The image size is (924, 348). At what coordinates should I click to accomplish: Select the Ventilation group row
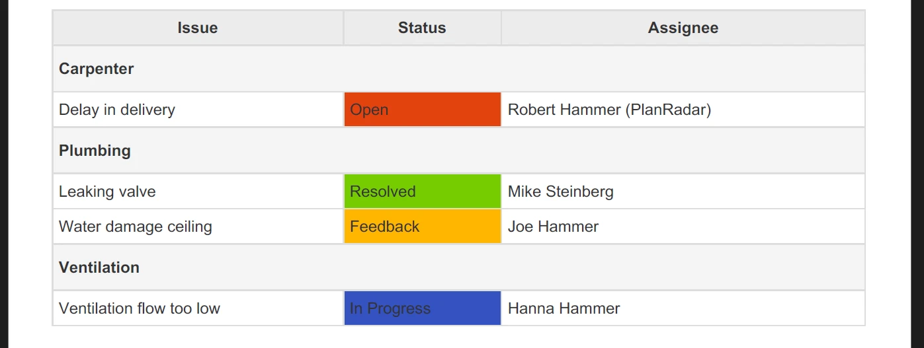click(458, 267)
